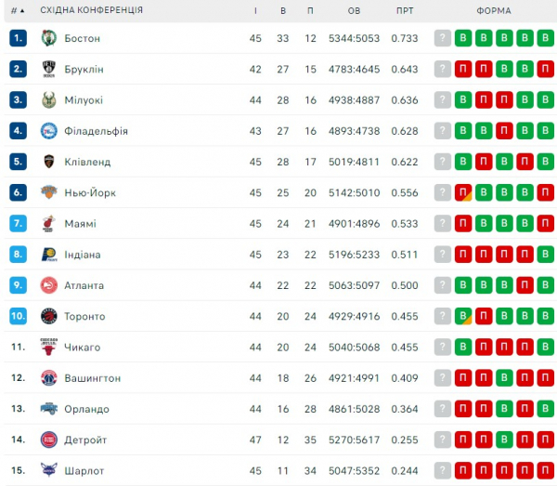Image resolution: width=557 pixels, height=486 pixels.
Task: Sort standings by ОВ column header
Action: [354, 10]
